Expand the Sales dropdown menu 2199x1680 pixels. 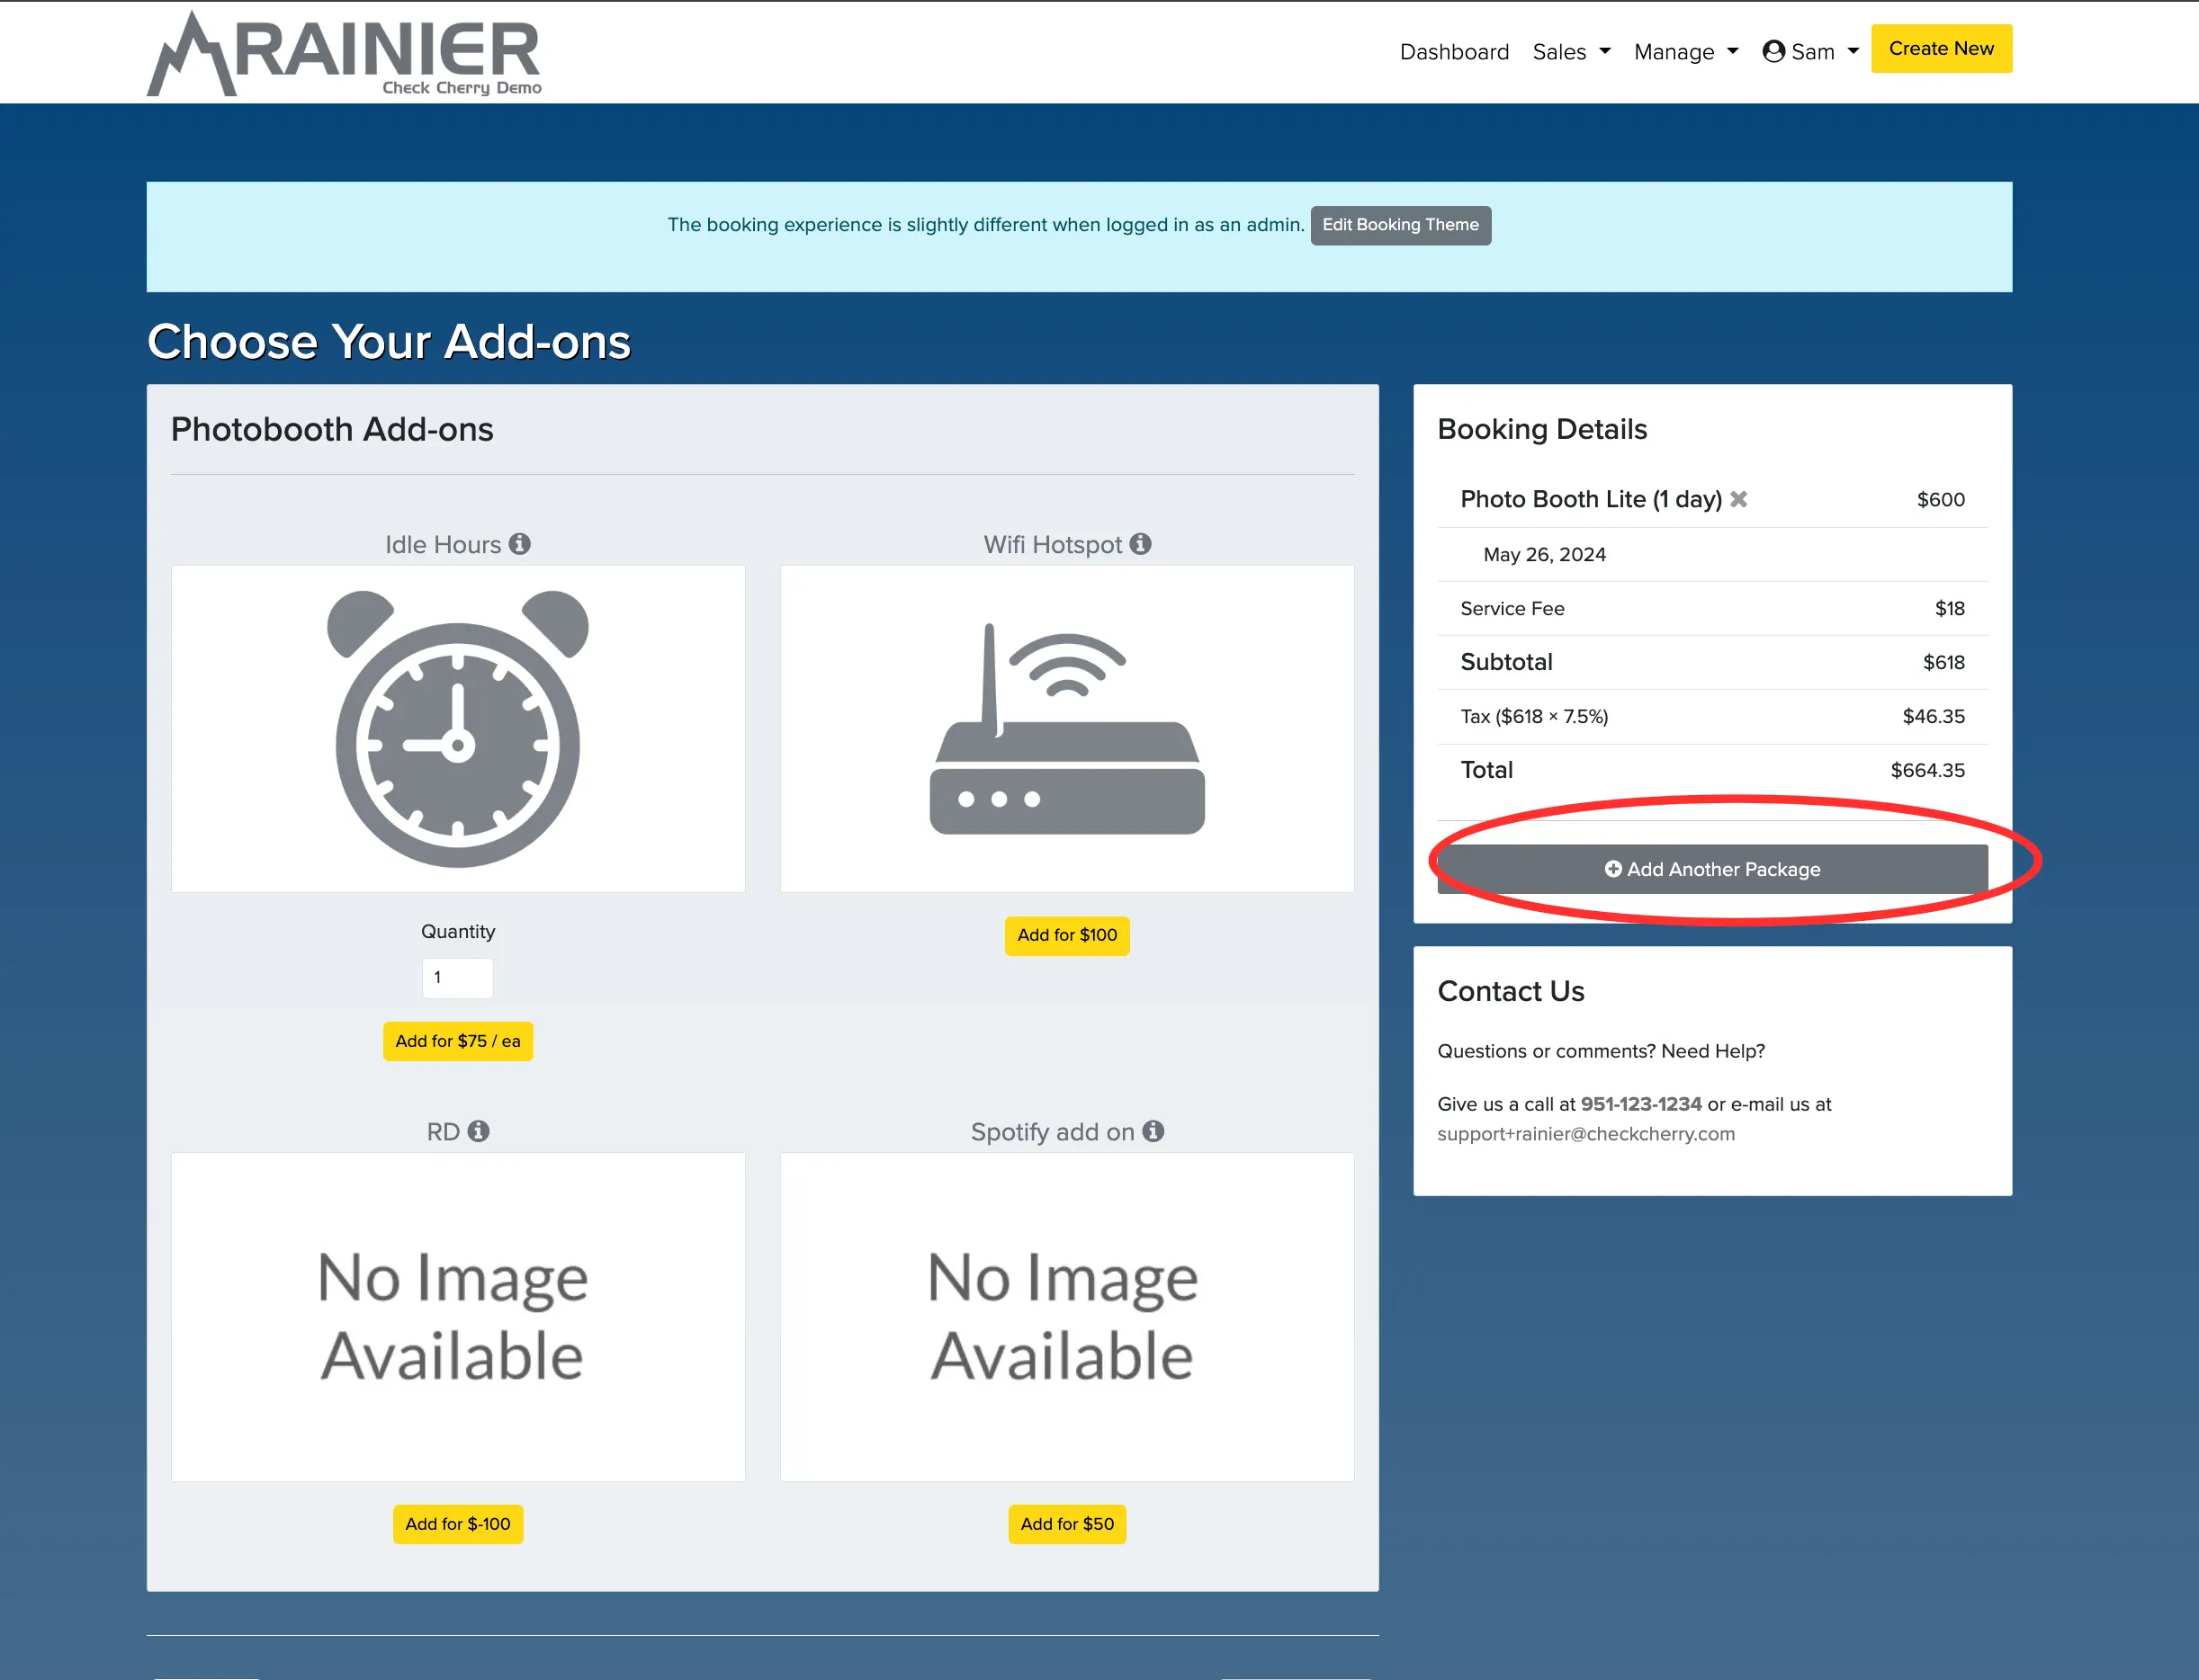pyautogui.click(x=1571, y=52)
